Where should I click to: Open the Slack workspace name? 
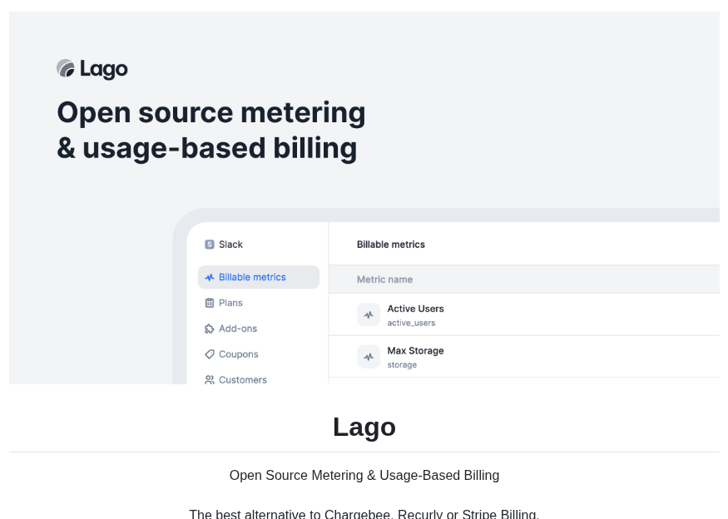coord(230,245)
